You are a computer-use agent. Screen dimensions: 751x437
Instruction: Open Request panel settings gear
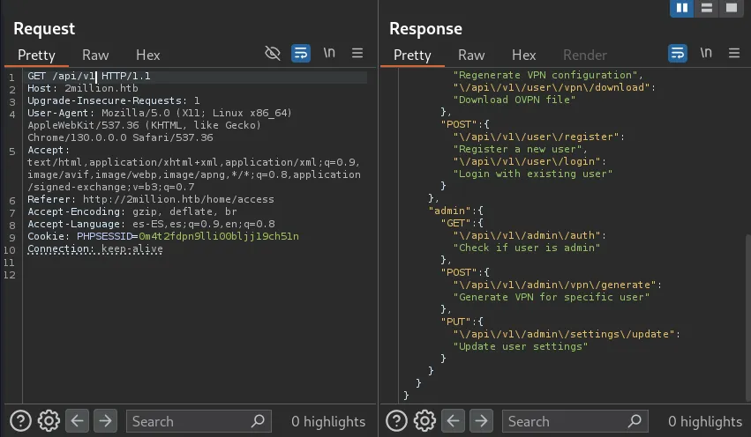point(49,421)
